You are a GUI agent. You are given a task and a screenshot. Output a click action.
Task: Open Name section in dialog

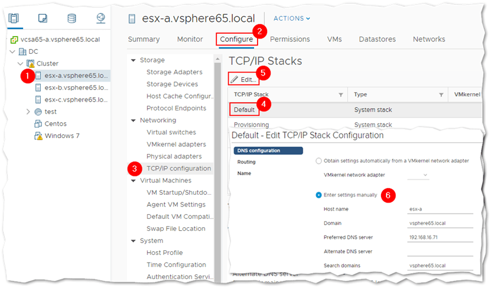point(244,174)
